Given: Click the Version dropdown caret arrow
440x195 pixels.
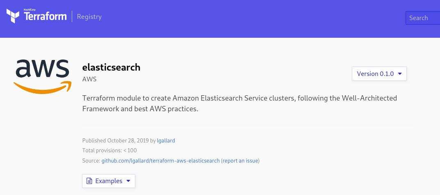Looking at the screenshot, I should click(x=400, y=73).
